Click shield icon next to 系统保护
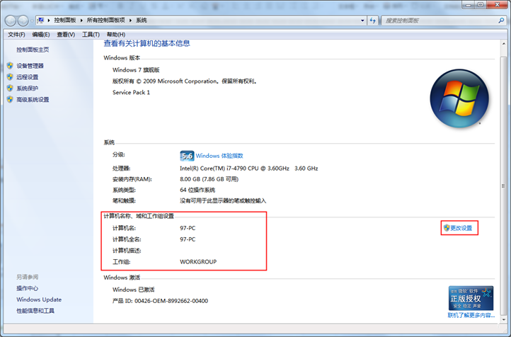511x337 pixels. [x=10, y=88]
